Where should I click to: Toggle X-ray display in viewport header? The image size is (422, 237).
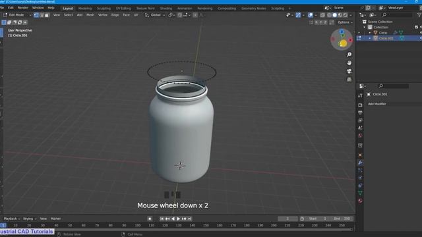pyautogui.click(x=322, y=15)
